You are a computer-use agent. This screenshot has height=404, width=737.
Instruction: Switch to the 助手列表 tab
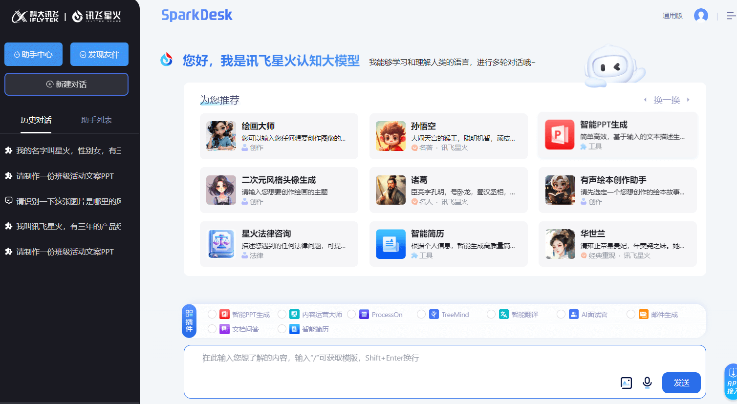click(97, 120)
